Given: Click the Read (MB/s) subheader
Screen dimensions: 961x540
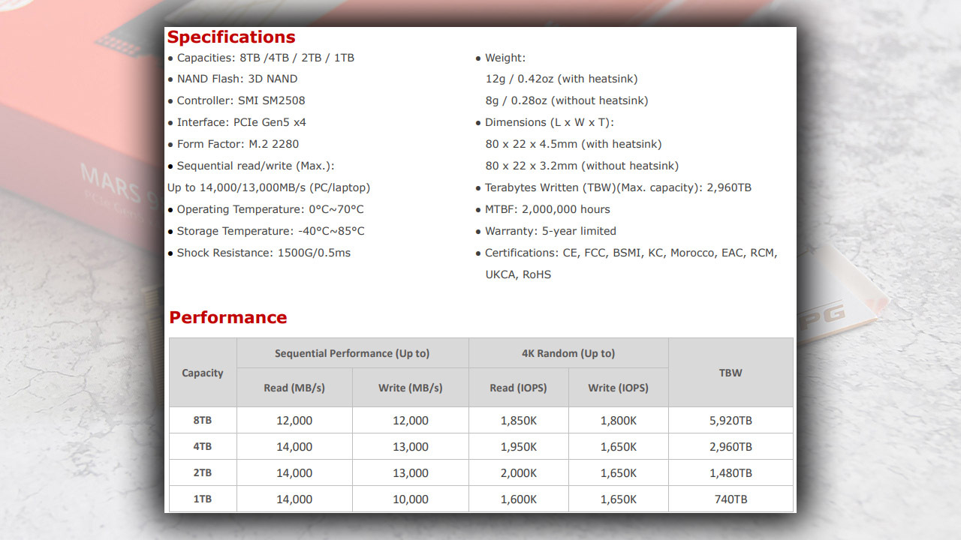Looking at the screenshot, I should [294, 388].
